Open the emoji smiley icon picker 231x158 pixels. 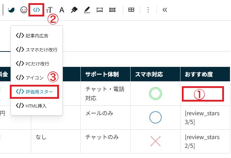point(24,10)
